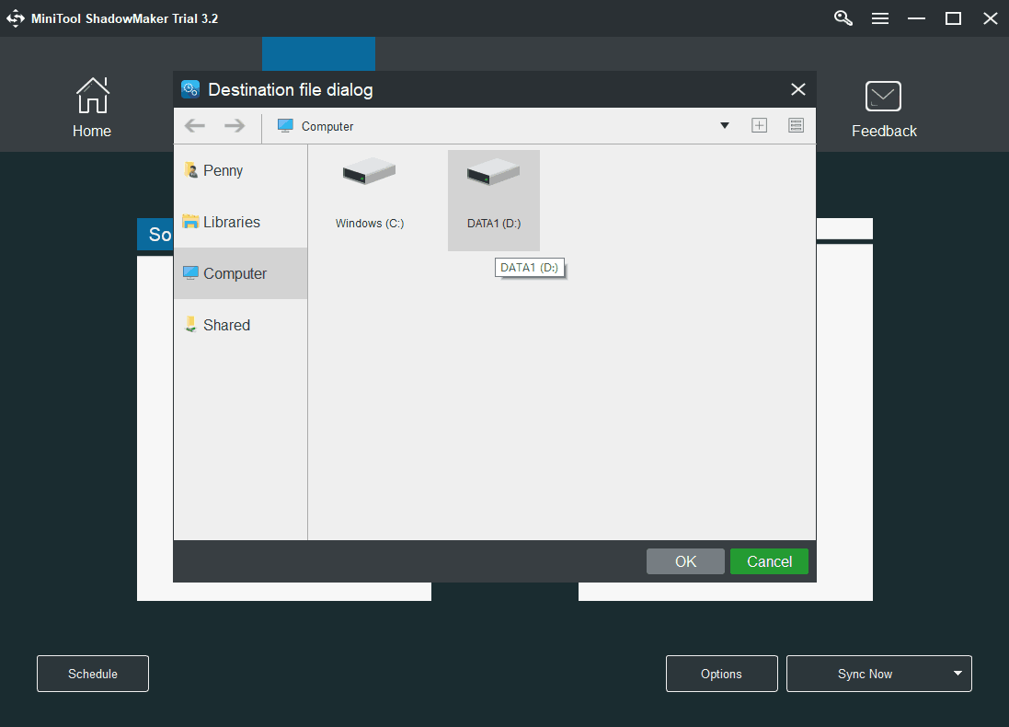
Task: Minimize the ShadowMaker window
Action: [x=916, y=18]
